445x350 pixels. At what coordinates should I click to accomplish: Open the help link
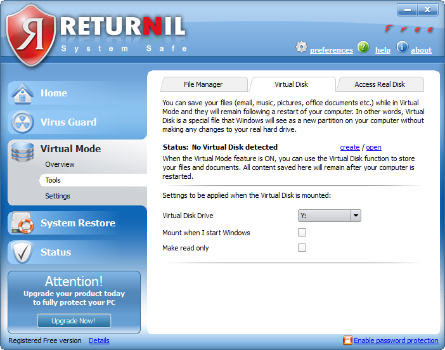[383, 50]
